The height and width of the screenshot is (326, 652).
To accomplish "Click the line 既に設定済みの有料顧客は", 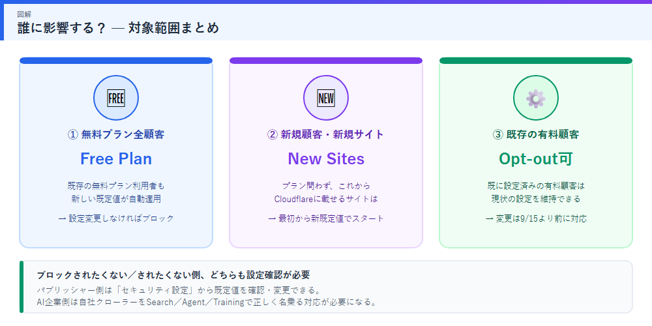I will point(535,185).
